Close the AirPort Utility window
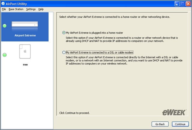This screenshot has width=192, height=130. 188,4
